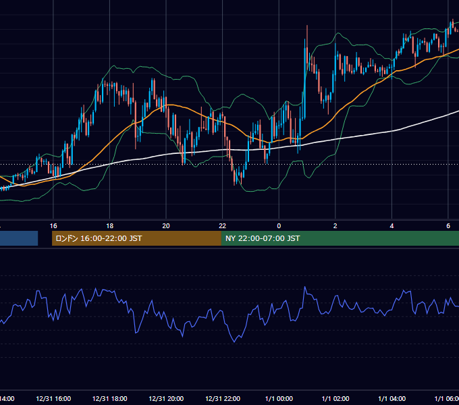Click the 1/1 02:00 timestamp label
Viewport: 459px width, 405px height.
(x=335, y=398)
